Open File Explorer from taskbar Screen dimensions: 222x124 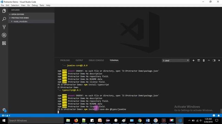tap(68, 121)
